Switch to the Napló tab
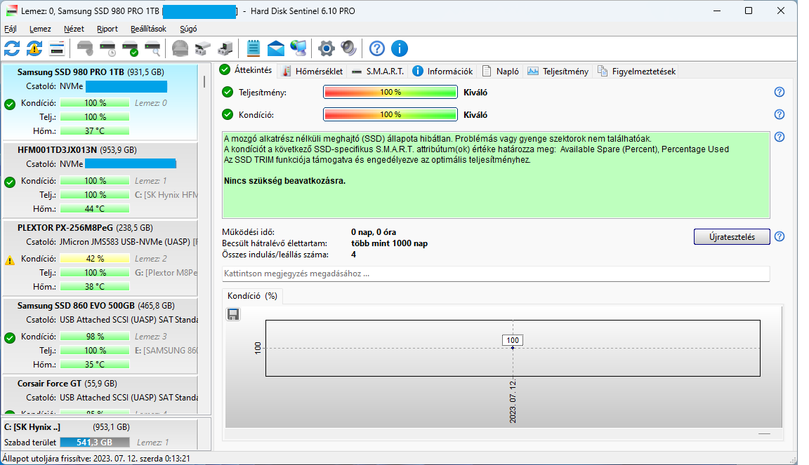The width and height of the screenshot is (809, 465). click(x=501, y=71)
